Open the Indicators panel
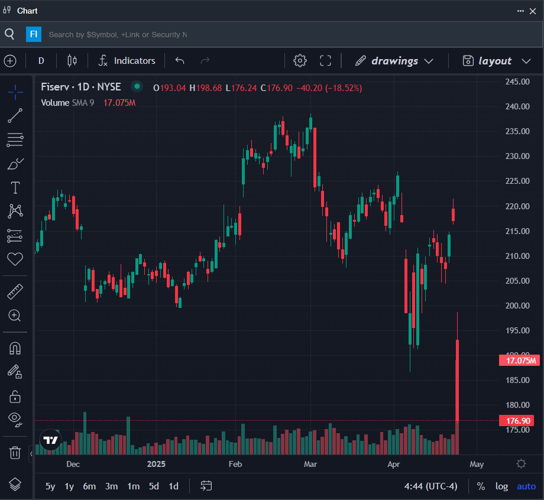The height and width of the screenshot is (500, 544). pos(127,61)
